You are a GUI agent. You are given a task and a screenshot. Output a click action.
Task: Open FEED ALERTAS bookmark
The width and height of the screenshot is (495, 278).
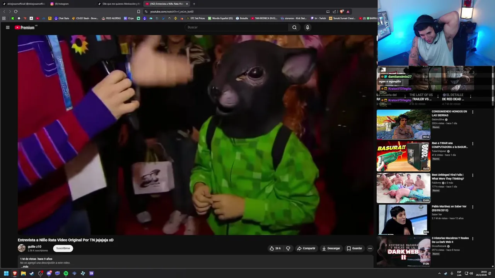(x=111, y=18)
